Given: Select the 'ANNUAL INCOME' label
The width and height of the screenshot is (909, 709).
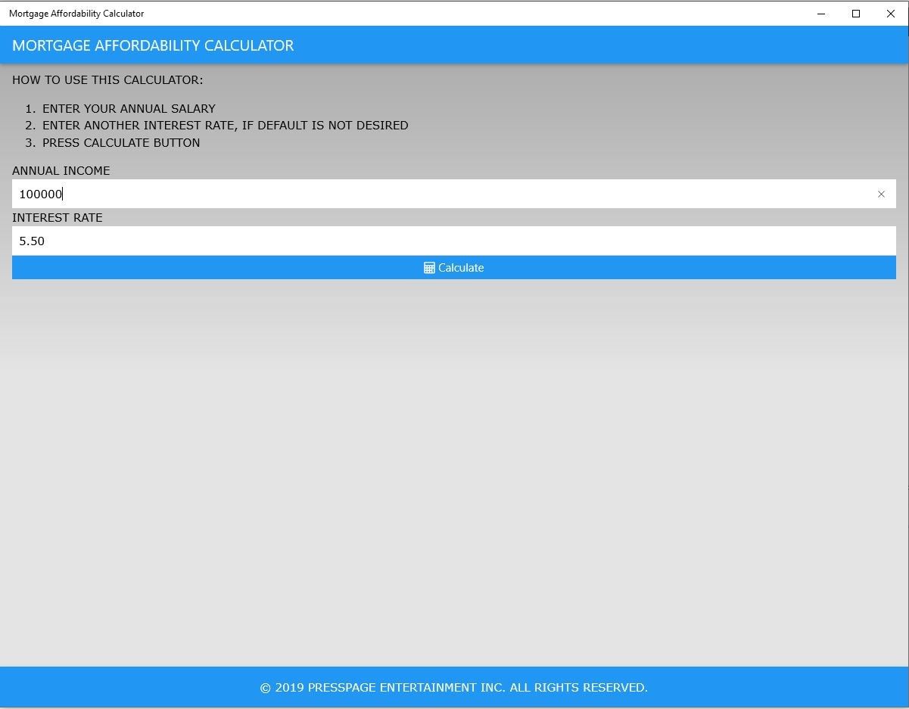Looking at the screenshot, I should (61, 170).
